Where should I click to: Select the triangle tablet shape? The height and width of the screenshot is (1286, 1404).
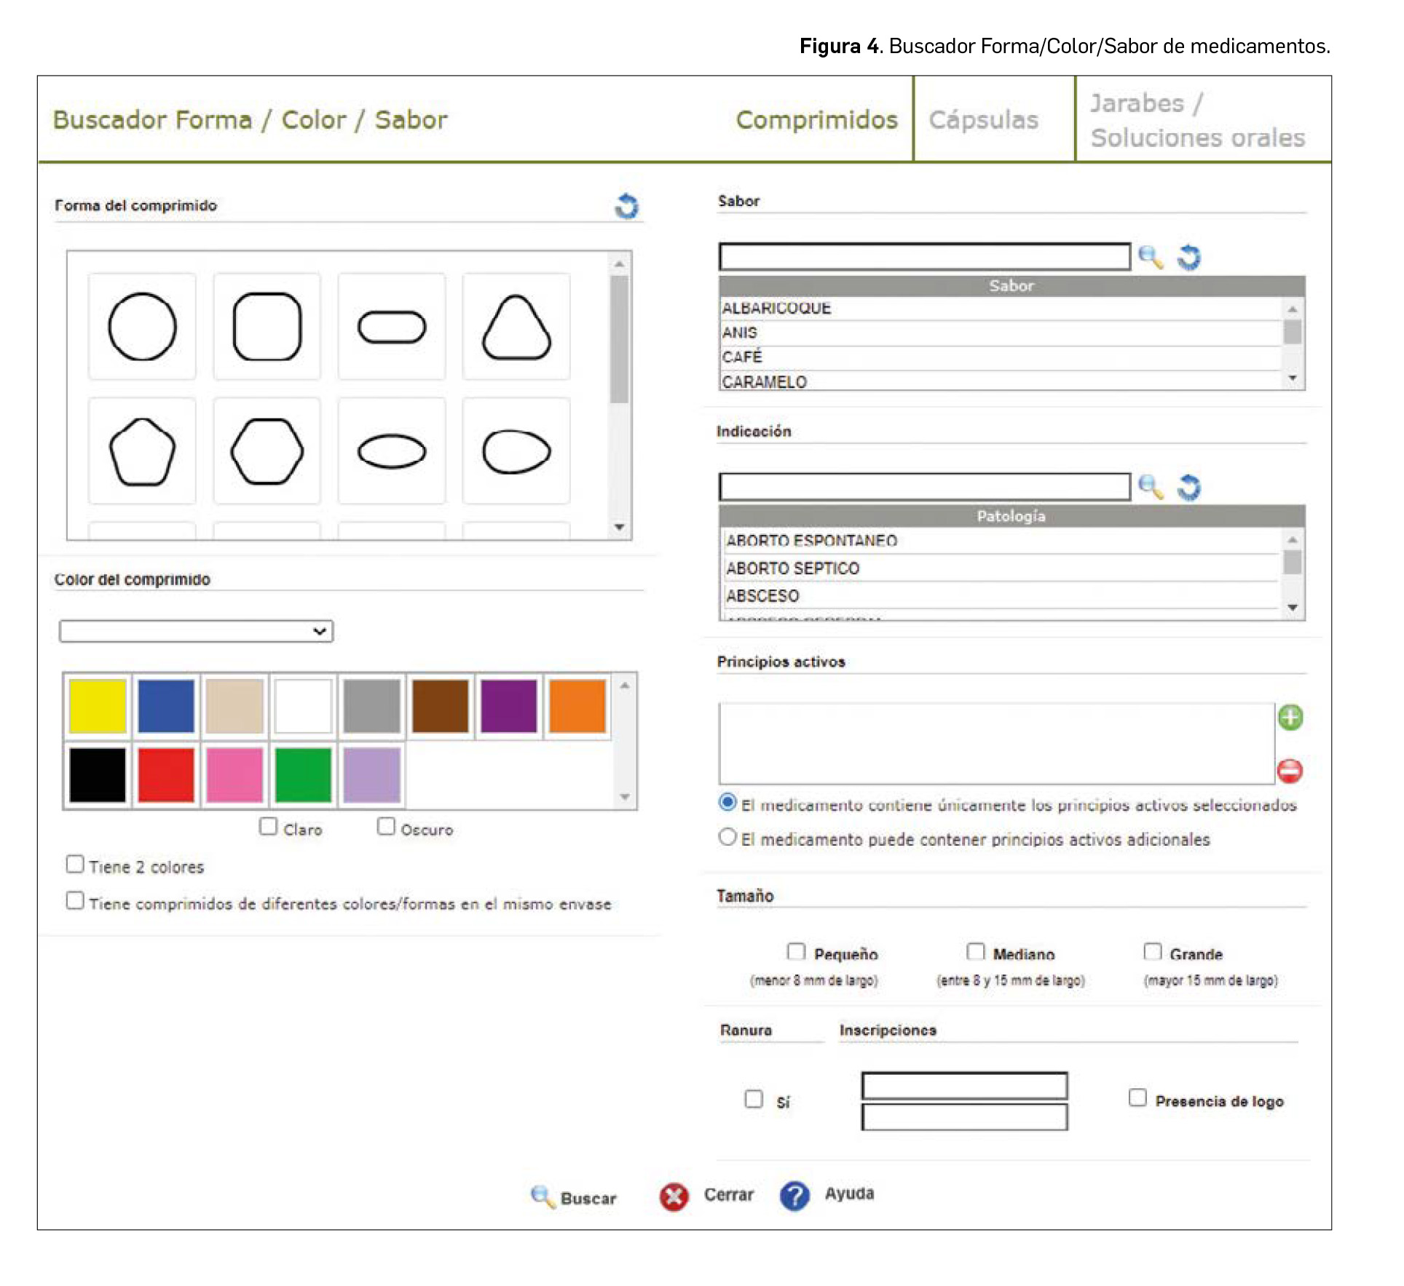point(516,327)
